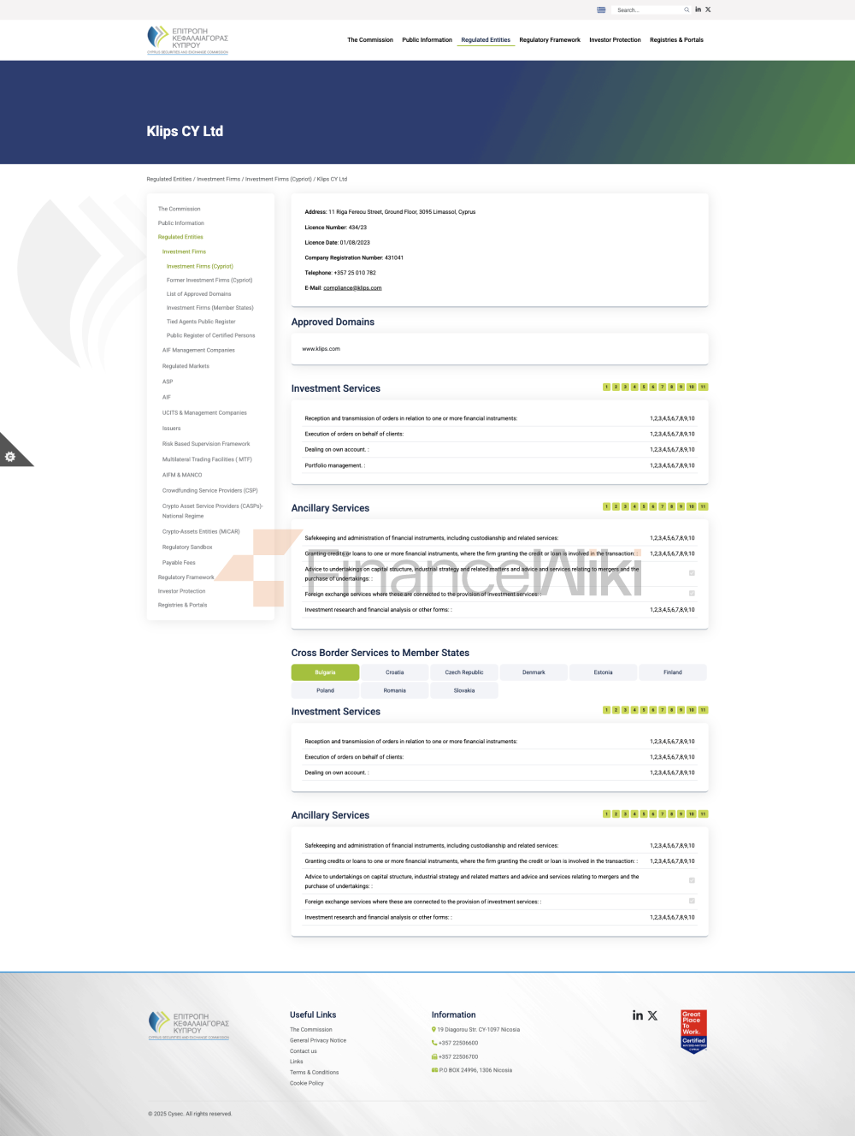Viewport: 855px width, 1136px height.
Task: Open the gear settings widget on the left edge
Action: point(10,457)
